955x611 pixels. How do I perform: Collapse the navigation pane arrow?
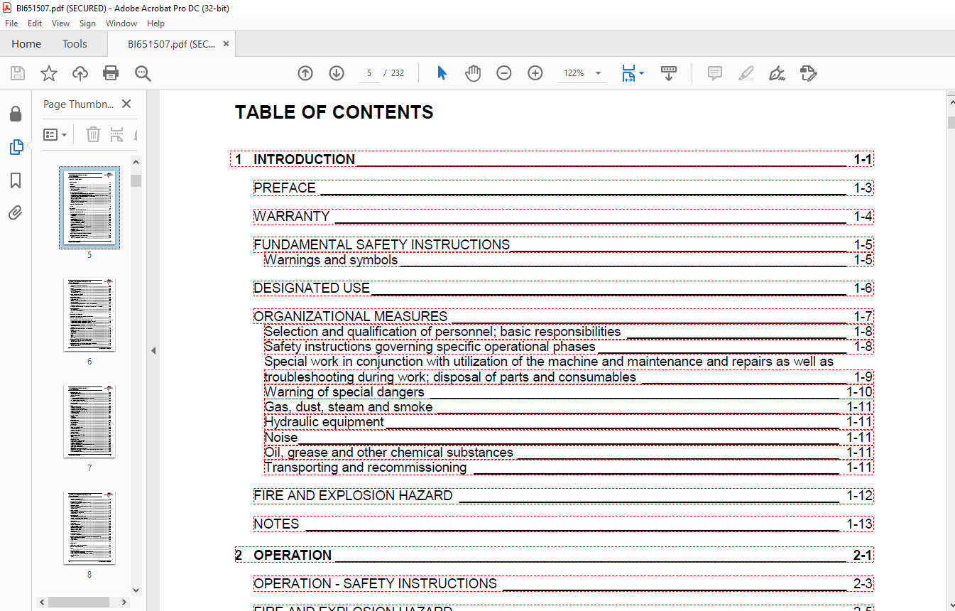point(153,350)
